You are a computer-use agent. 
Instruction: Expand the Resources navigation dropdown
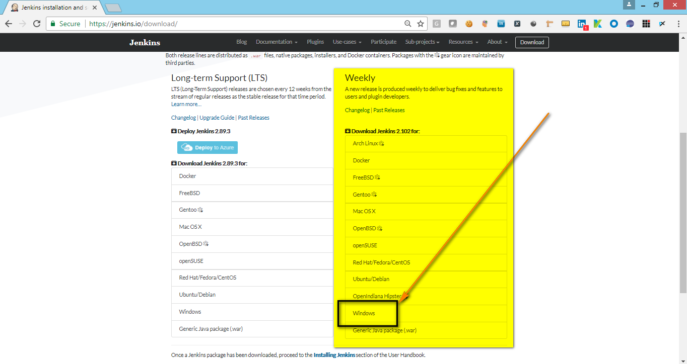462,42
